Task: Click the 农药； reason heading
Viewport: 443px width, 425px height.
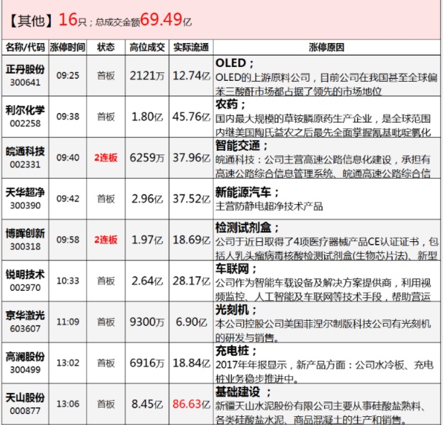Action: coord(231,104)
